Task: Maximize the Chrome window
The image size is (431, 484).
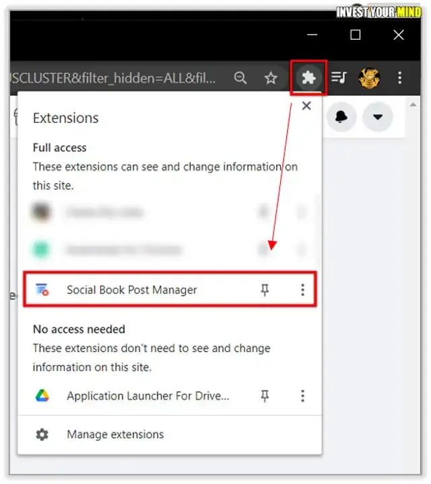Action: pos(356,34)
